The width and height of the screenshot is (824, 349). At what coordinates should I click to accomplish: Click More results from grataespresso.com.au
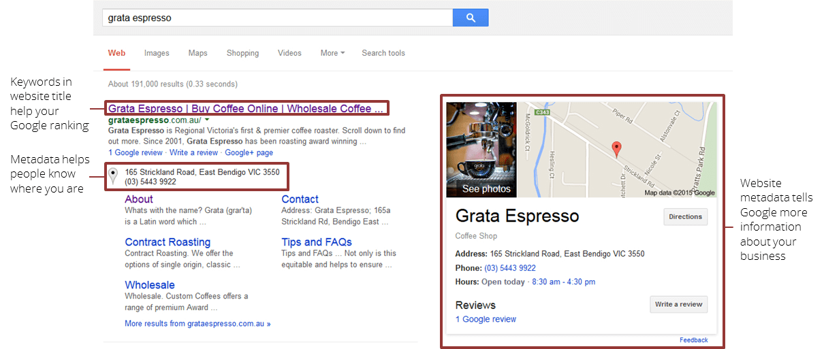tap(197, 324)
